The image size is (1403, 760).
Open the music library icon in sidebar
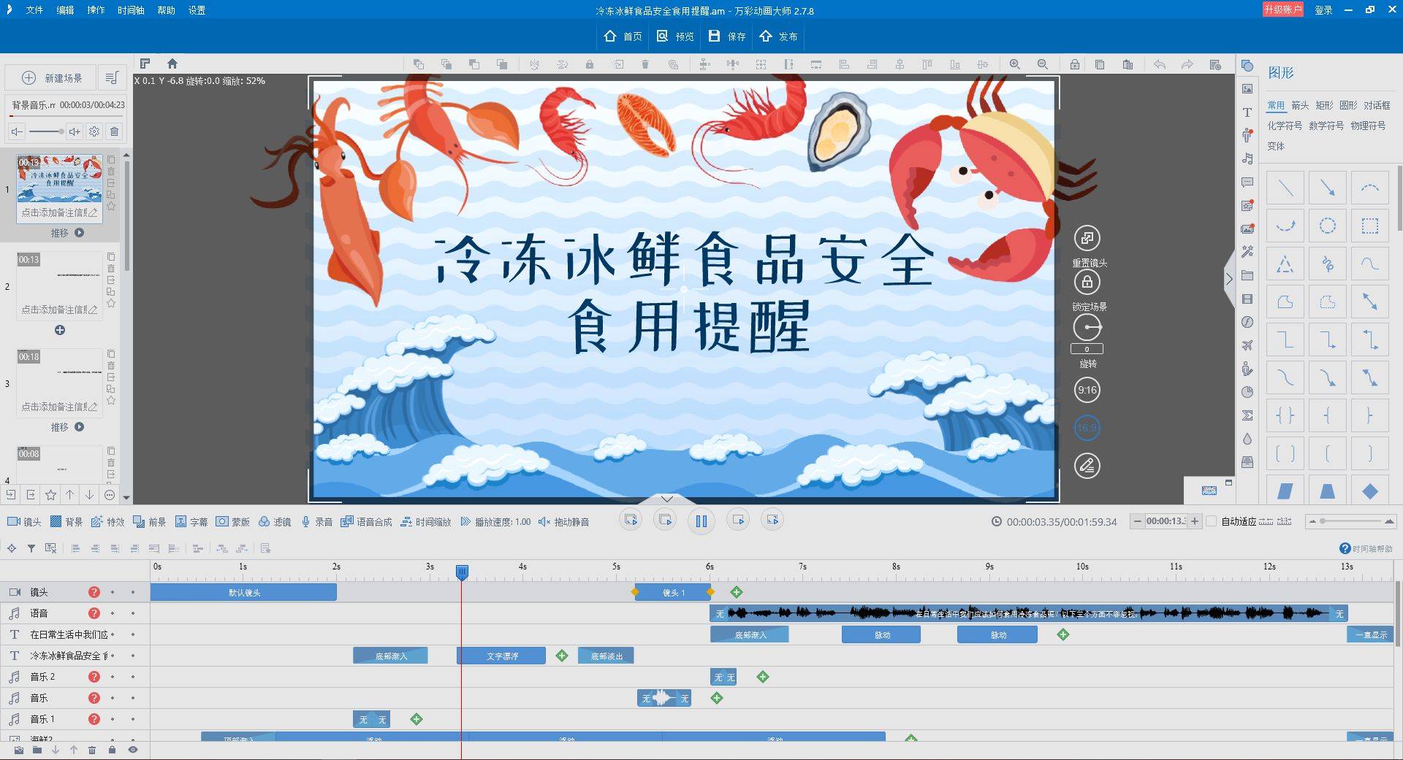click(x=1247, y=158)
